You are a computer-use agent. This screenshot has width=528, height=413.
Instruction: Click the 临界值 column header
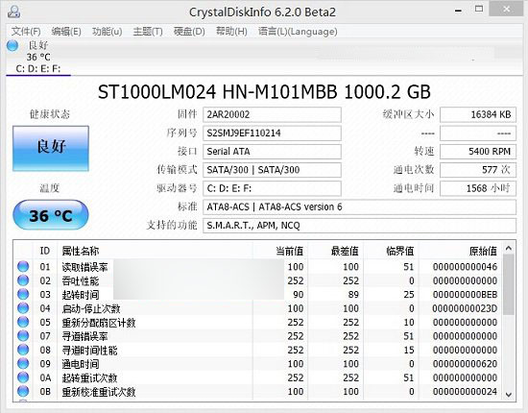(391, 251)
